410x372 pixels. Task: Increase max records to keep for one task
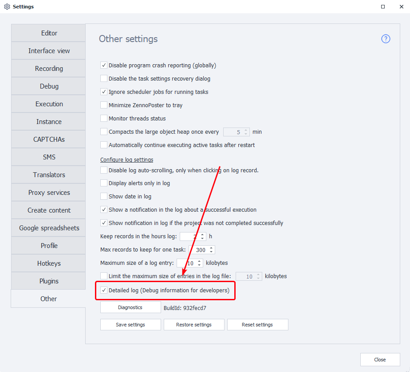click(x=211, y=248)
